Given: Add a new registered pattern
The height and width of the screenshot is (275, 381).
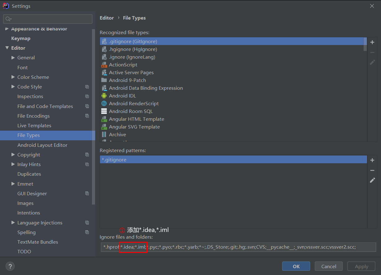Looking at the screenshot, I should [372, 160].
